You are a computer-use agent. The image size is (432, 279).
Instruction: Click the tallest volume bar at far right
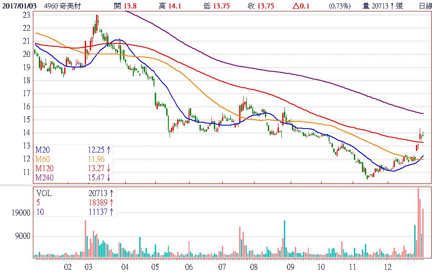[x=418, y=223]
